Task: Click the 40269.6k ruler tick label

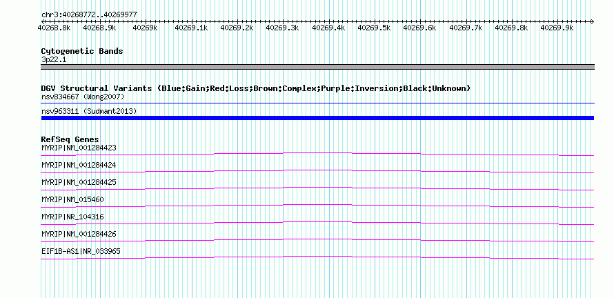Action: (419, 28)
